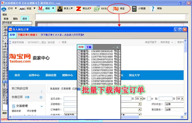The image size is (192, 123).
Task: Maximize the 导入淘宝订单 window
Action: coord(180,30)
